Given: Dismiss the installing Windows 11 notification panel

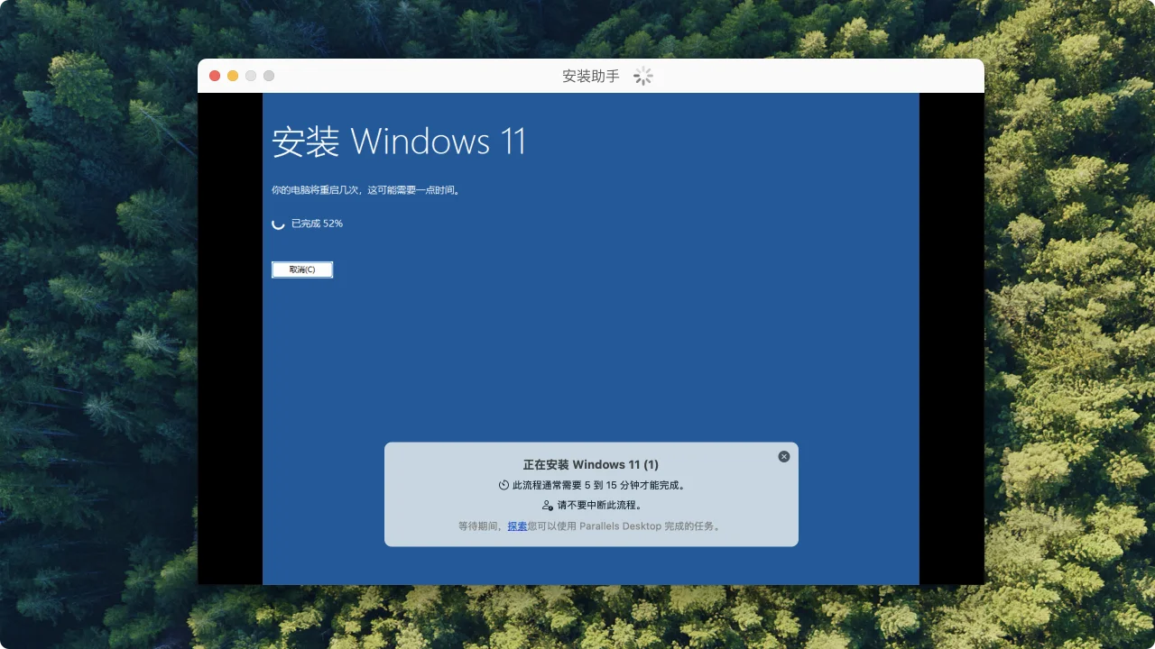Looking at the screenshot, I should [783, 457].
